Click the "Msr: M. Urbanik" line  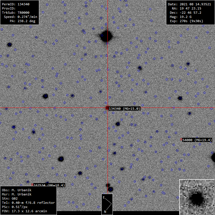tap(17, 195)
